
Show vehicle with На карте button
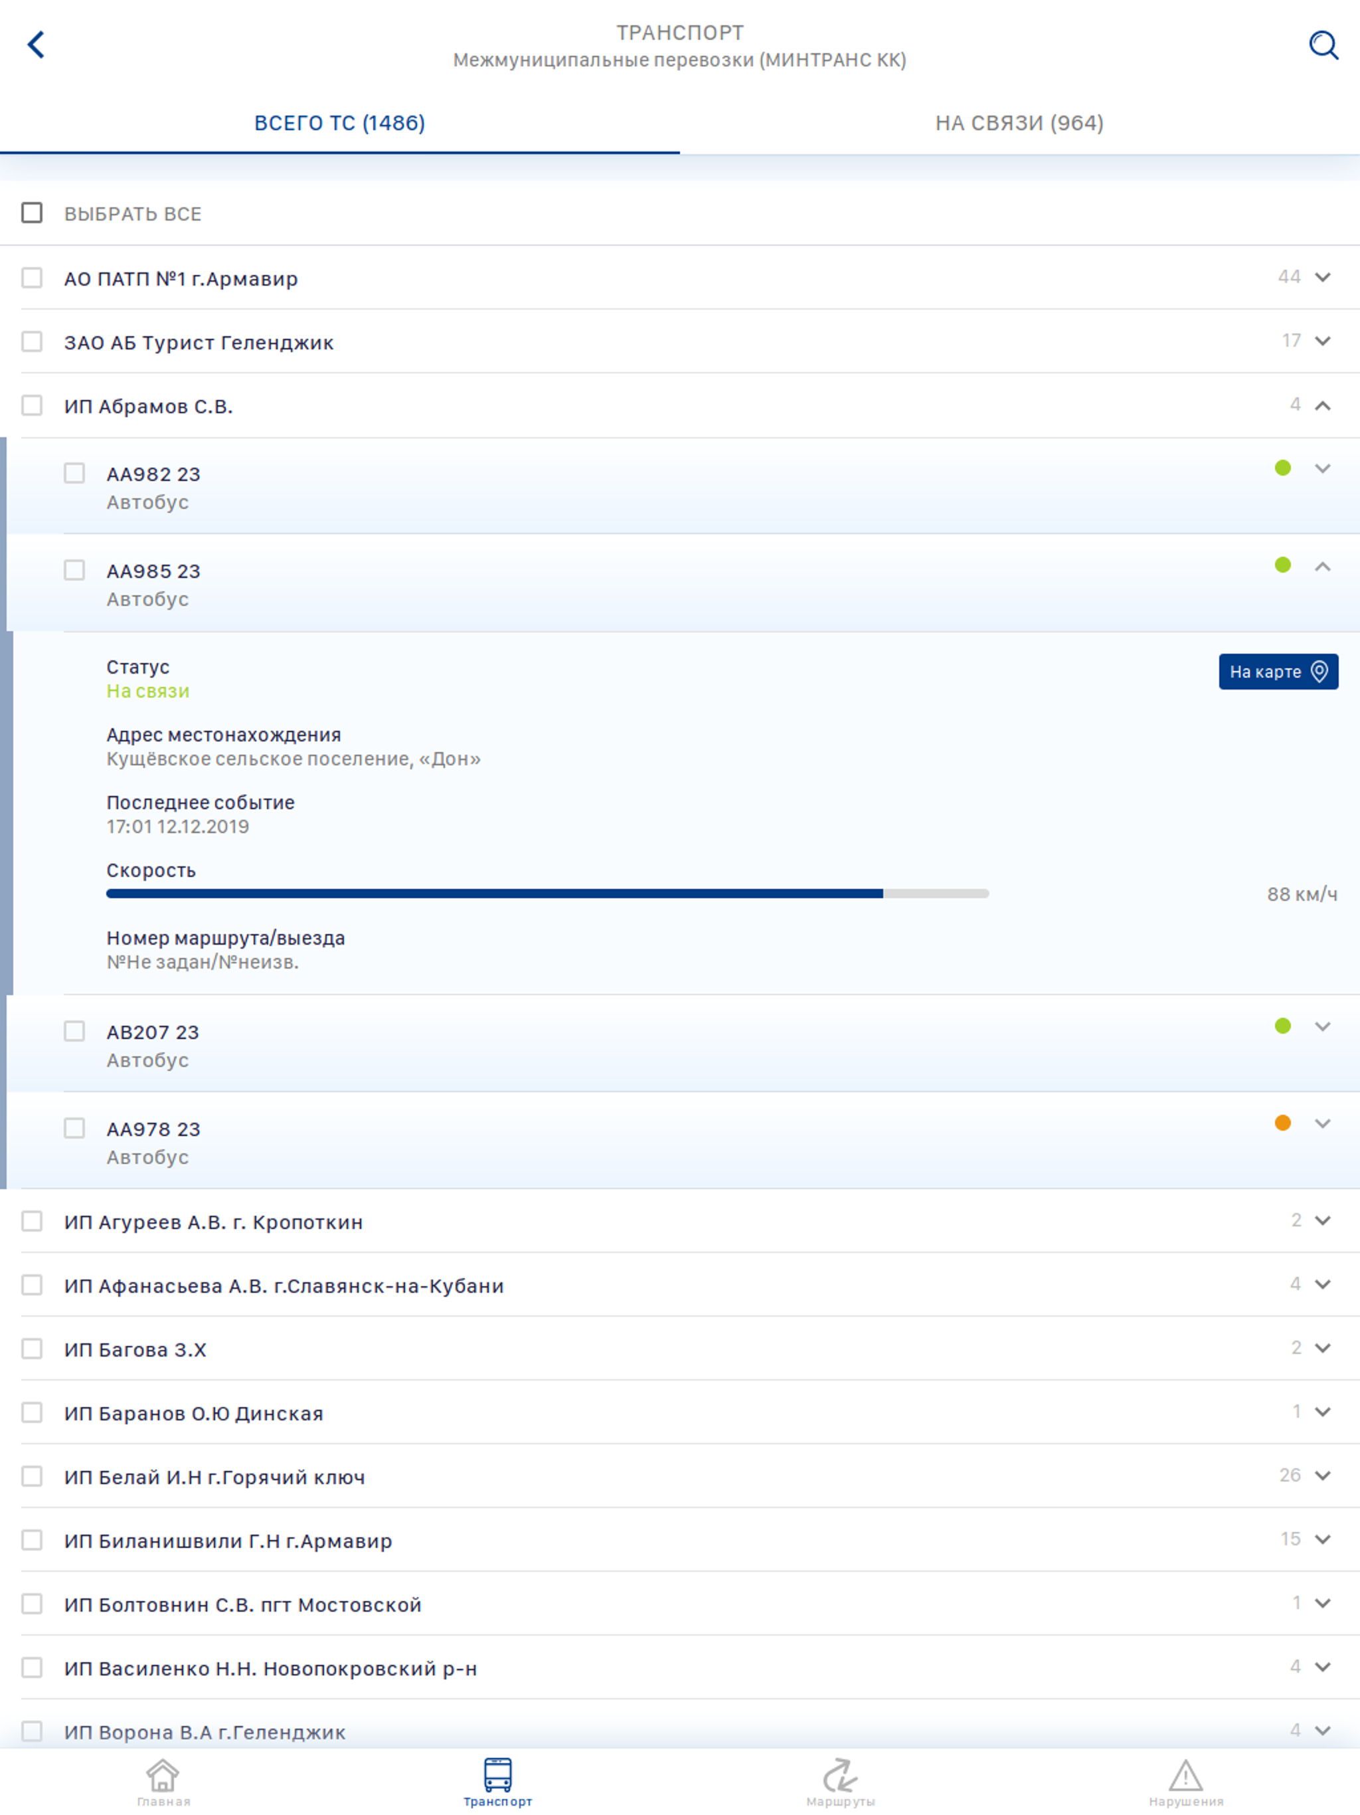[1278, 671]
